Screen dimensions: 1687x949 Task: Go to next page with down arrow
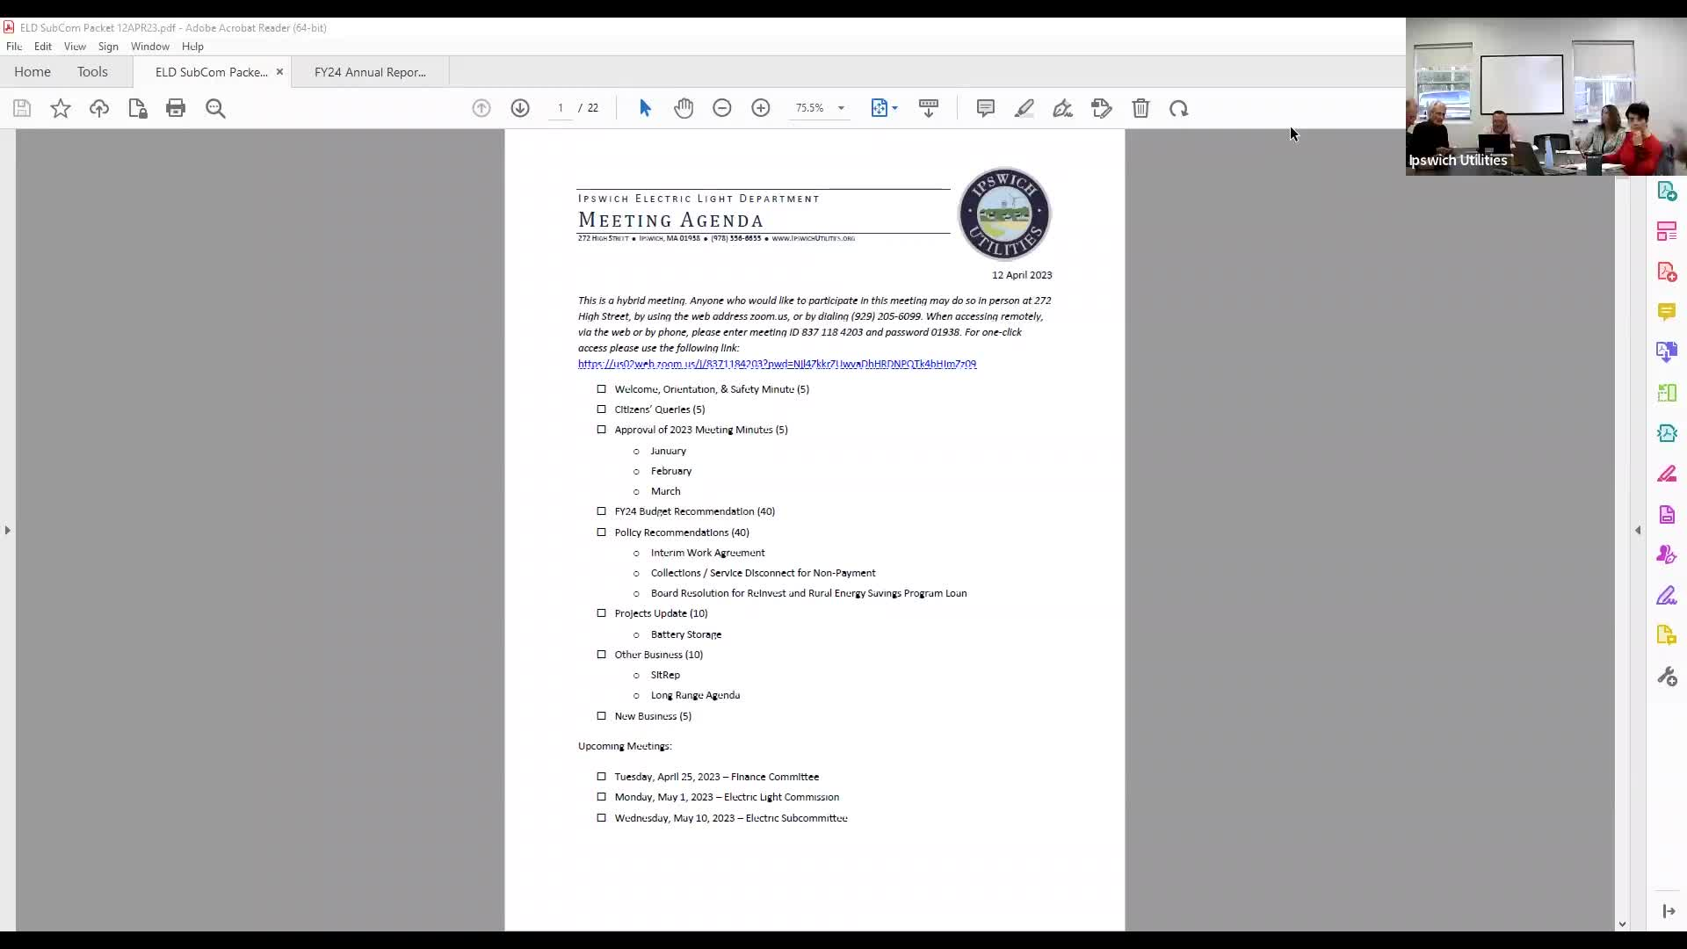coord(520,108)
